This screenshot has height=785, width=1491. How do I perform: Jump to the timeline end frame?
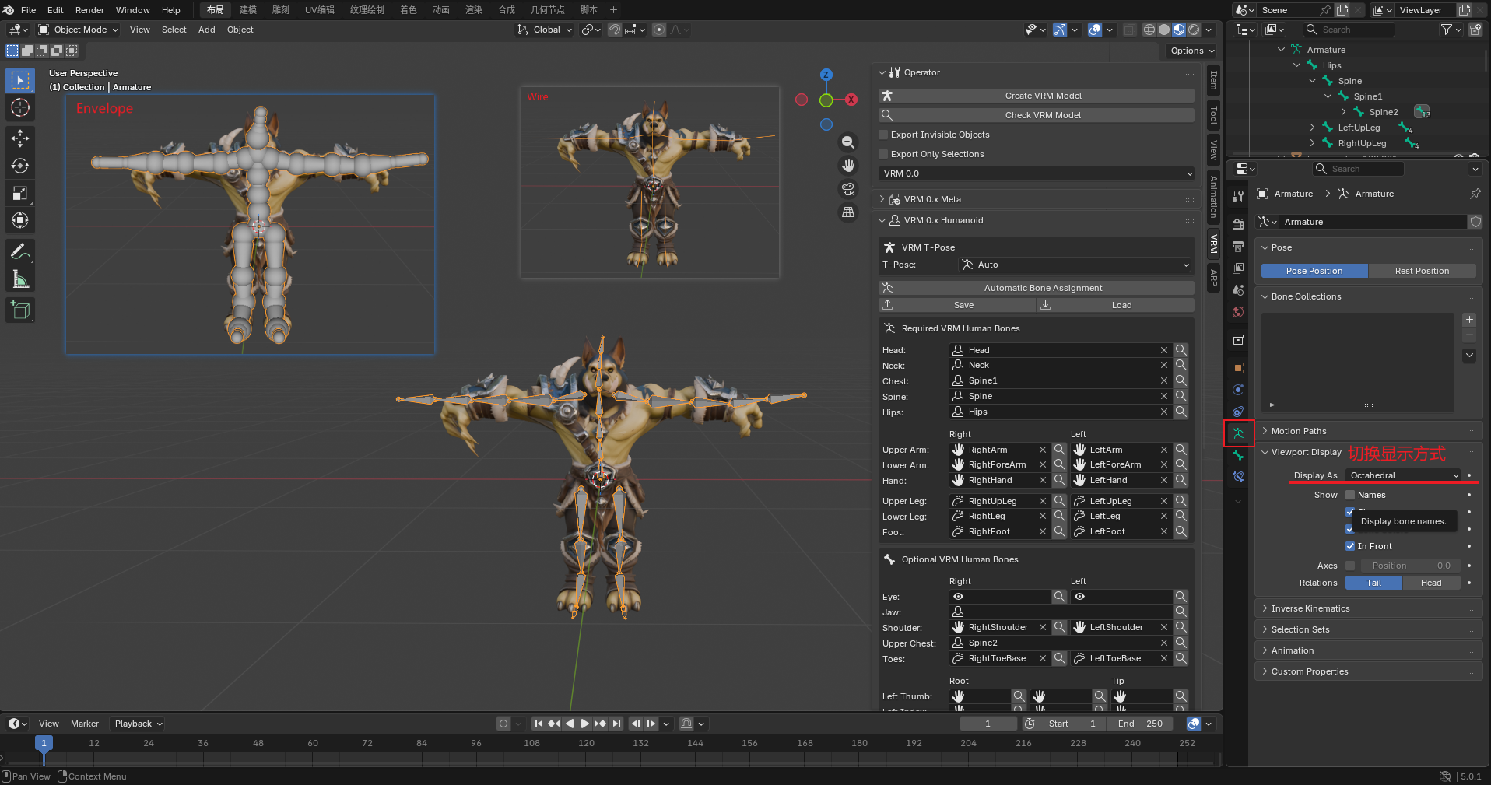point(616,724)
